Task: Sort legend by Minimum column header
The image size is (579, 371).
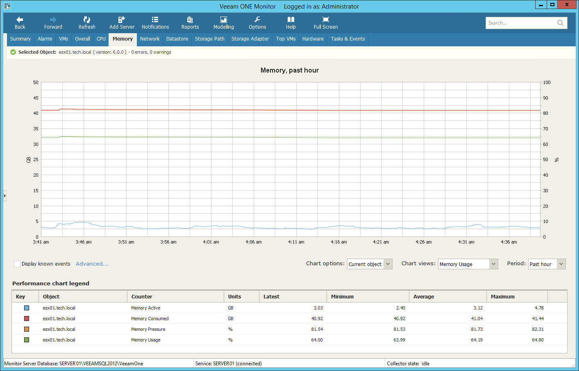Action: pos(368,296)
